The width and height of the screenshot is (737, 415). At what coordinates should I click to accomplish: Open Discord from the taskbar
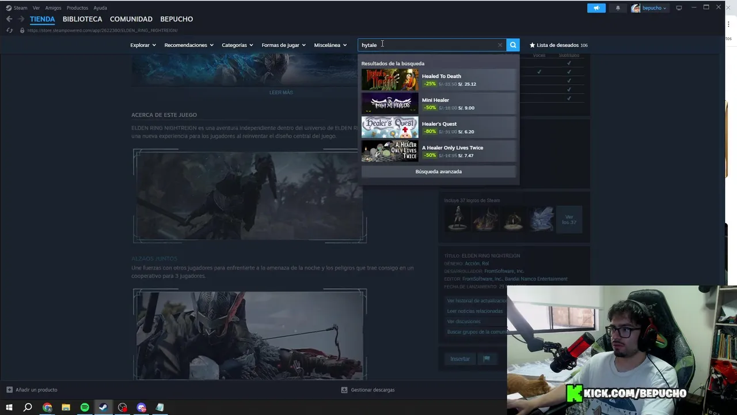pyautogui.click(x=142, y=408)
